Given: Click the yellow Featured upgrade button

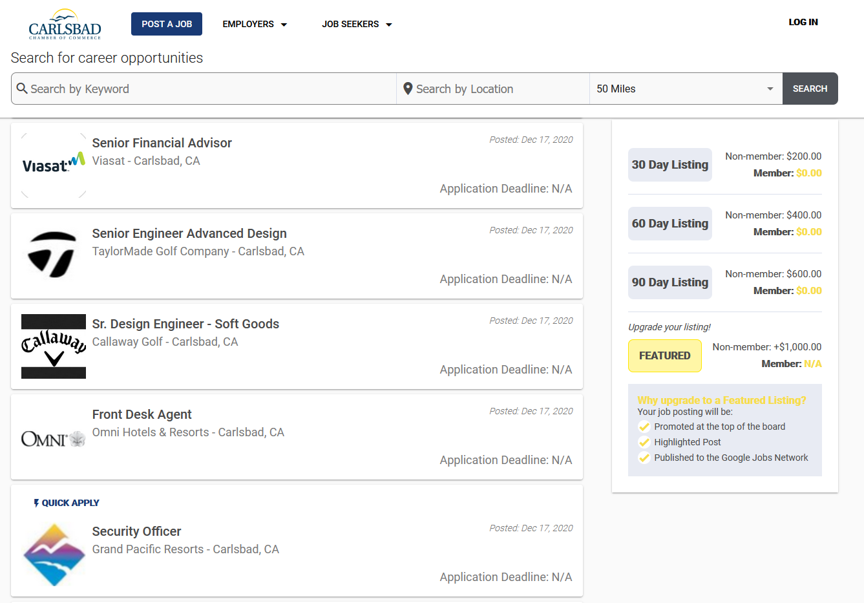Looking at the screenshot, I should tap(665, 355).
